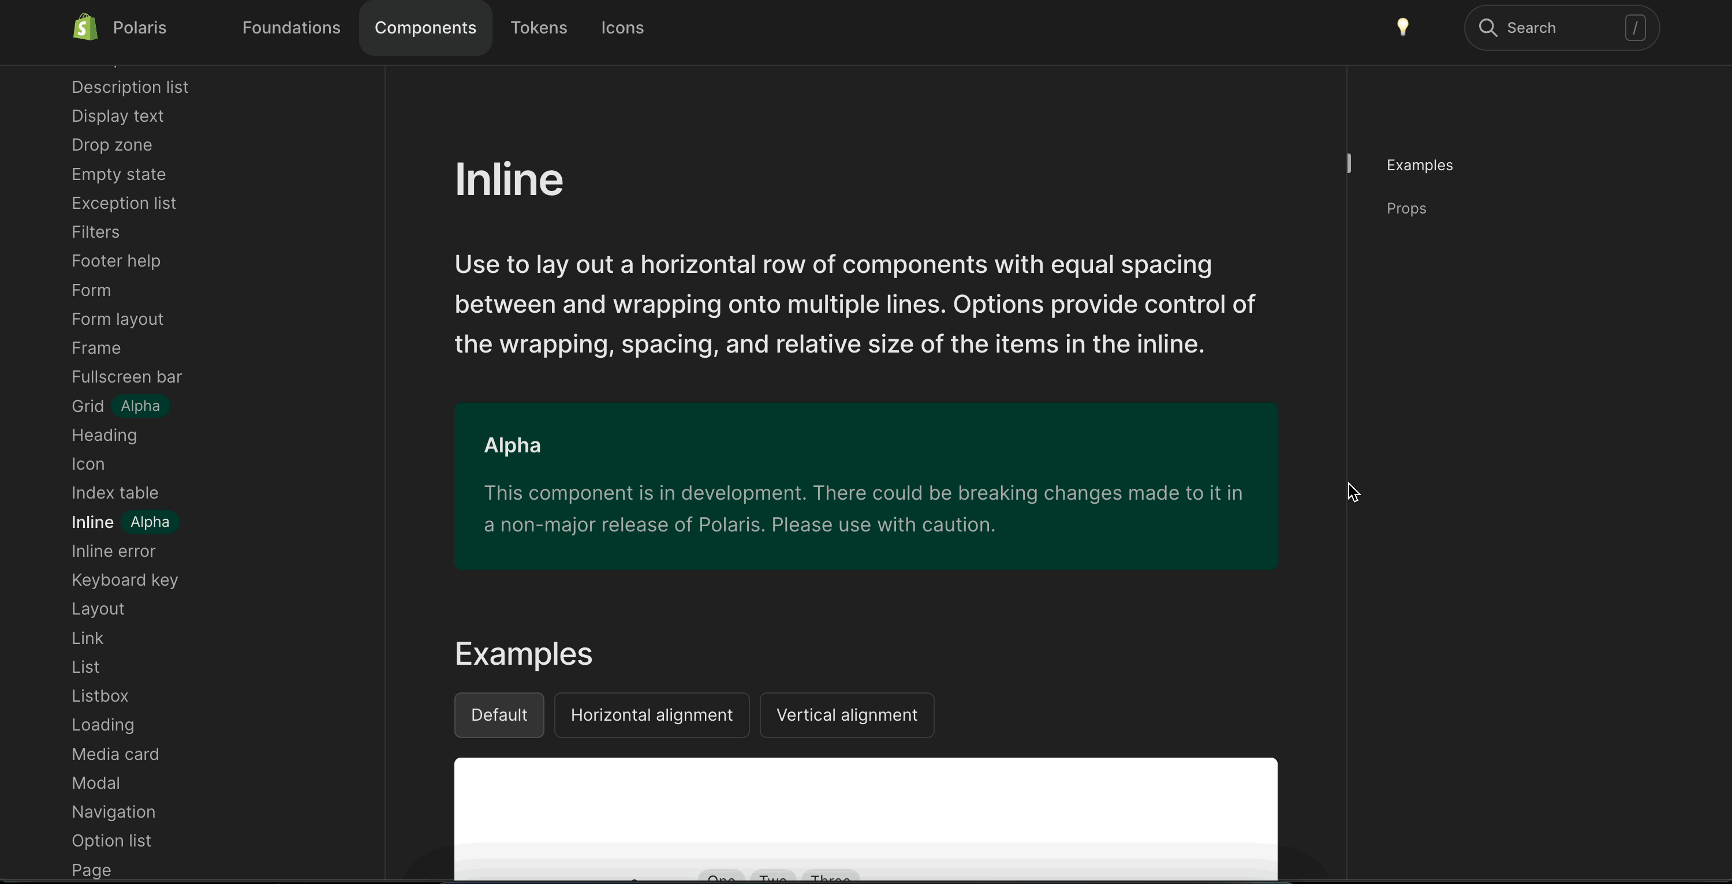This screenshot has height=884, width=1732.
Task: Open Keyboard key component page
Action: click(124, 580)
